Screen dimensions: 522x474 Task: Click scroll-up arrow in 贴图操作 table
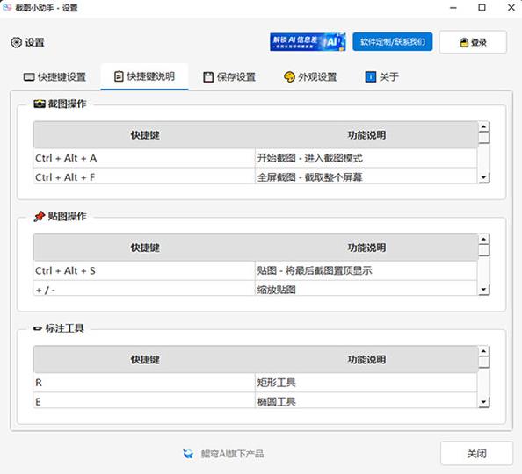[x=483, y=239]
